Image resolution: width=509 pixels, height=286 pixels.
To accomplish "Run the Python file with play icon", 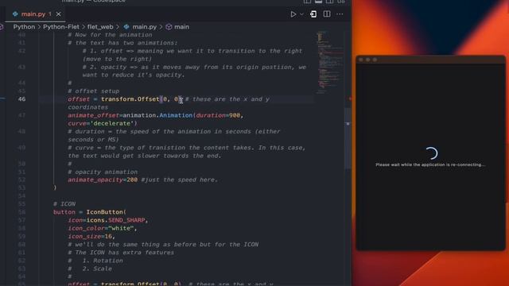I will tap(293, 14).
